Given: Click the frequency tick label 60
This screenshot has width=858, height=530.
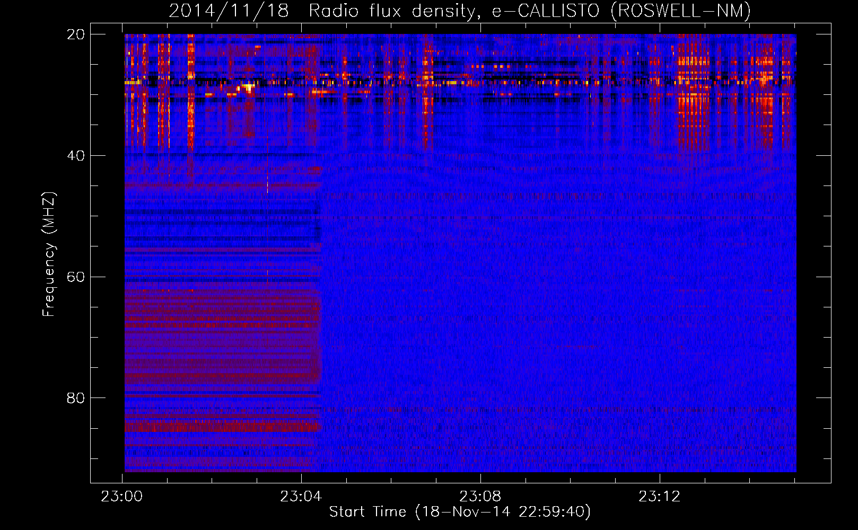Looking at the screenshot, I should click(x=76, y=277).
